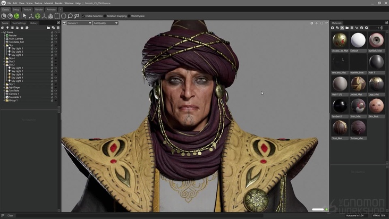Add a new workspace with plus tab
Image resolution: width=389 pixels, height=219 pixels.
tap(60, 10)
